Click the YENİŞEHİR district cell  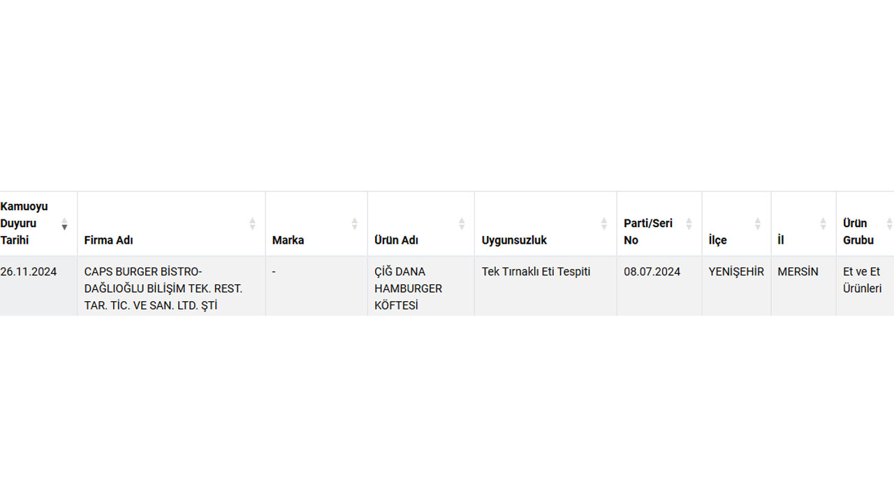click(x=736, y=272)
